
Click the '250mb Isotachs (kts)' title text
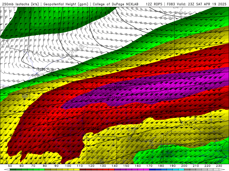pos(21,4)
